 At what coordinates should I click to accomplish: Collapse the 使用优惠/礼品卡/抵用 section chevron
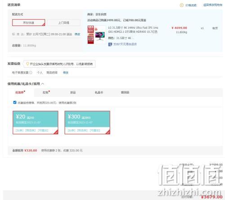[x=43, y=84]
